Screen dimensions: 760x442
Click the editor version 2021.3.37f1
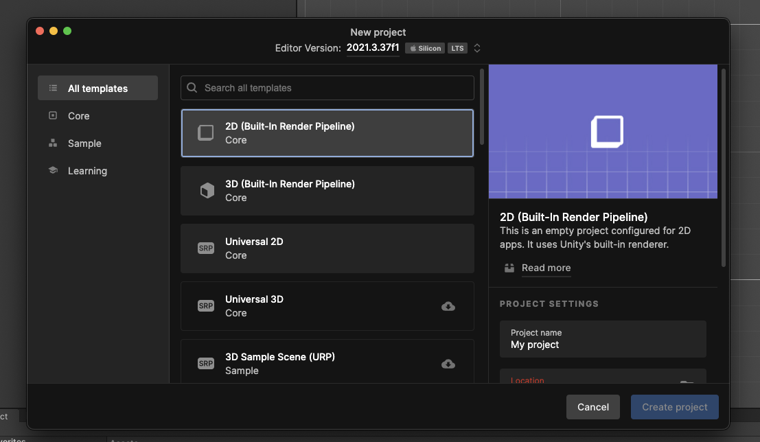coord(373,47)
